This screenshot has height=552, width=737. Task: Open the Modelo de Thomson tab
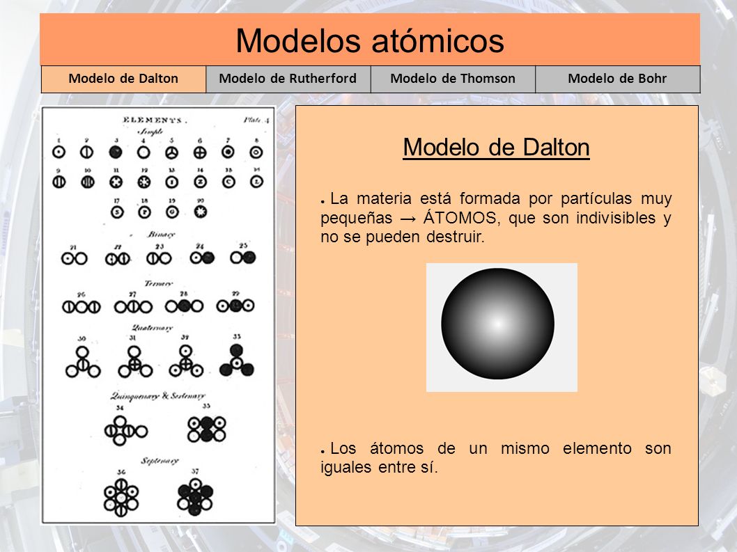[453, 79]
